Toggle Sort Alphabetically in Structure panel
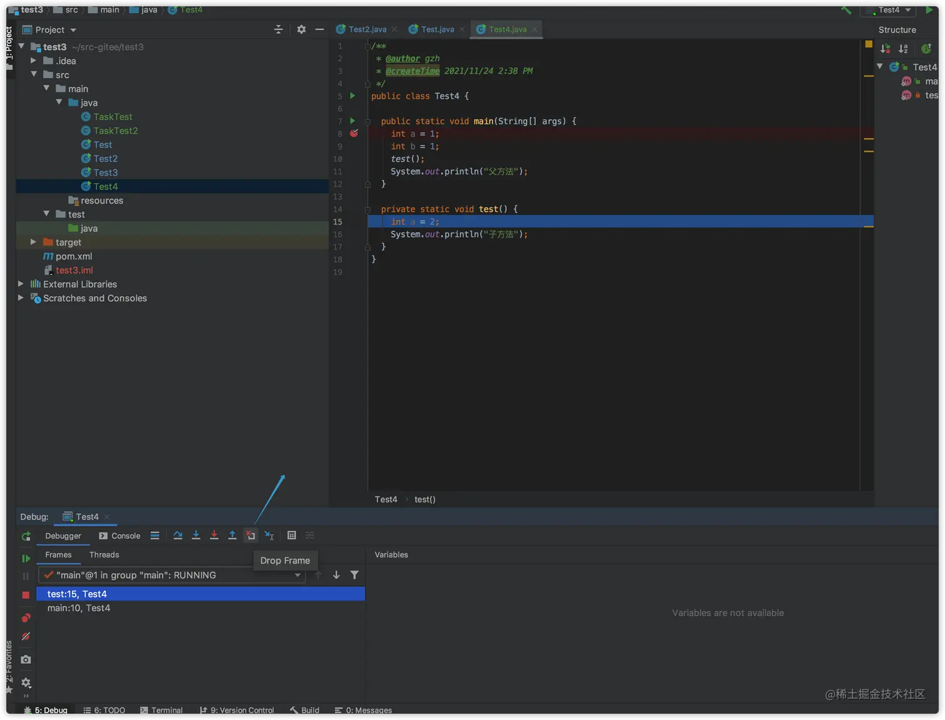945x720 pixels. (903, 49)
